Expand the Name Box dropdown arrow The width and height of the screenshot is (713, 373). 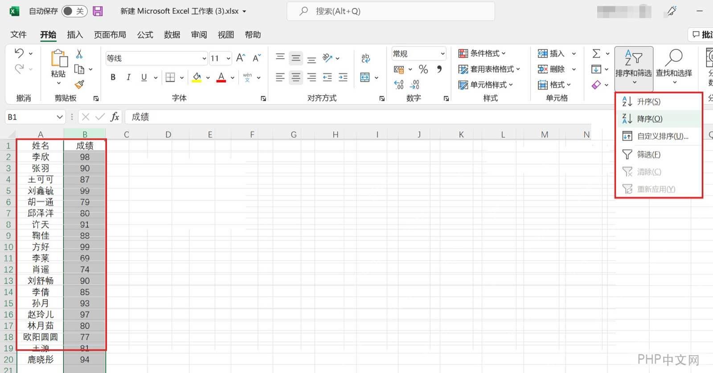[60, 117]
